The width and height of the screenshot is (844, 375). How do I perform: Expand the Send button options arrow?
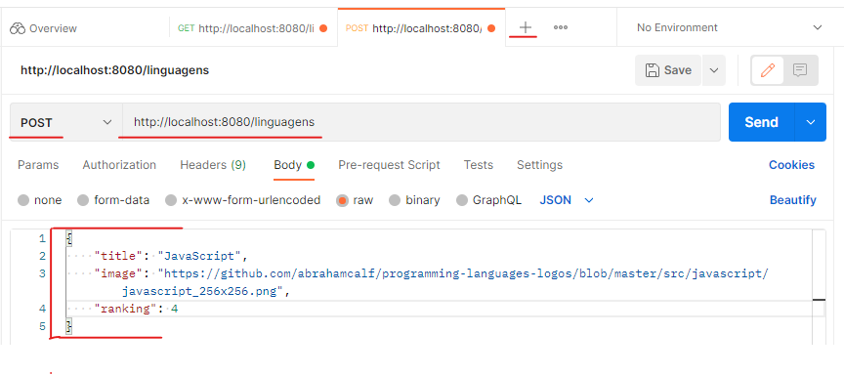pyautogui.click(x=811, y=122)
